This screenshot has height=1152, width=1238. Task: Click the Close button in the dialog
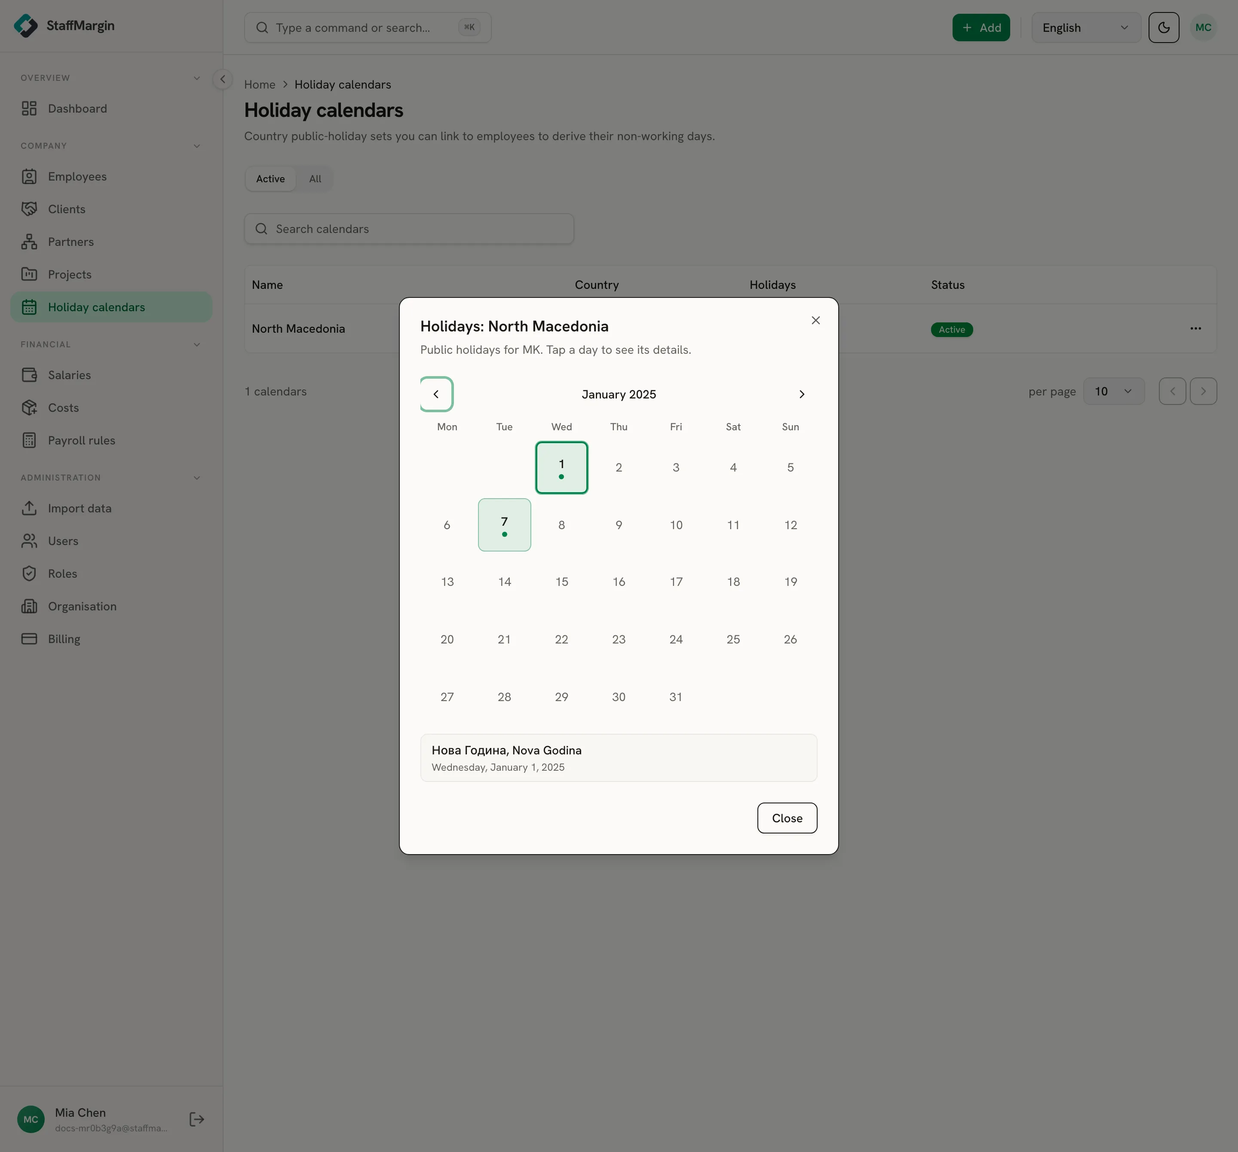[787, 818]
